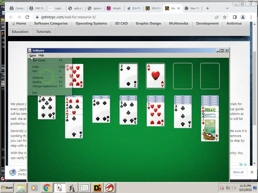Open Multimedia navigation link
Screen dimensions: 258x193
(179, 23)
